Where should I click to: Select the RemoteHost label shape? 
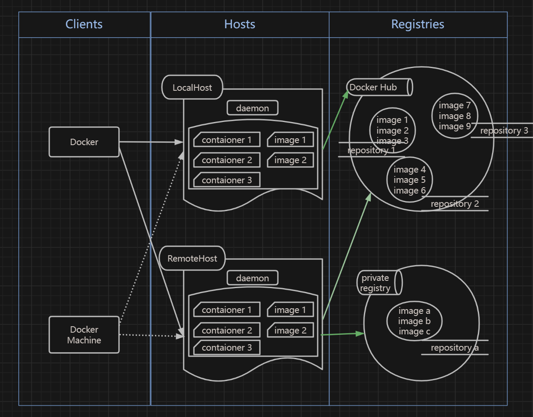coord(192,258)
